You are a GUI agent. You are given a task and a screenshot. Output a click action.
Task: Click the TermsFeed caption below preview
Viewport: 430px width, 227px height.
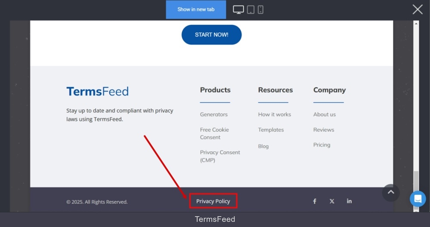point(215,219)
